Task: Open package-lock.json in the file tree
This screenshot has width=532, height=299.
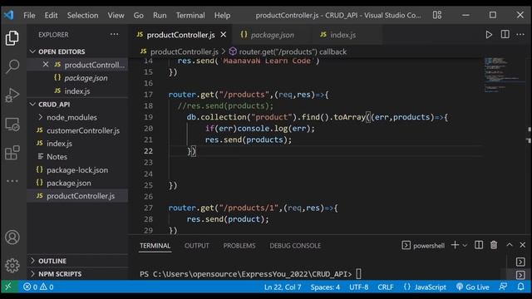Action: click(x=77, y=169)
